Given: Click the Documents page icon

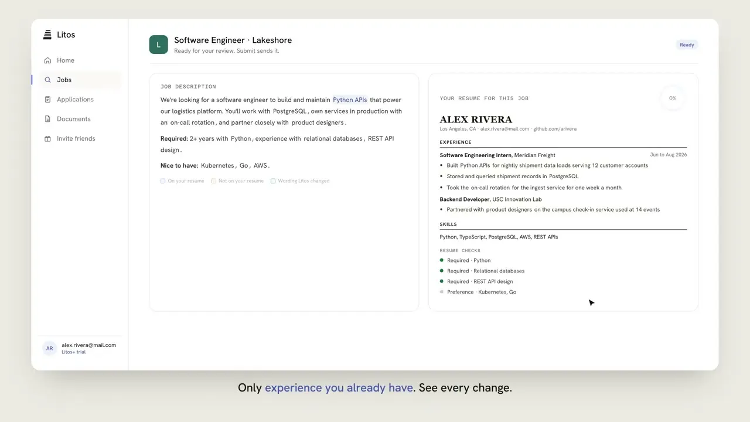Looking at the screenshot, I should pos(47,119).
